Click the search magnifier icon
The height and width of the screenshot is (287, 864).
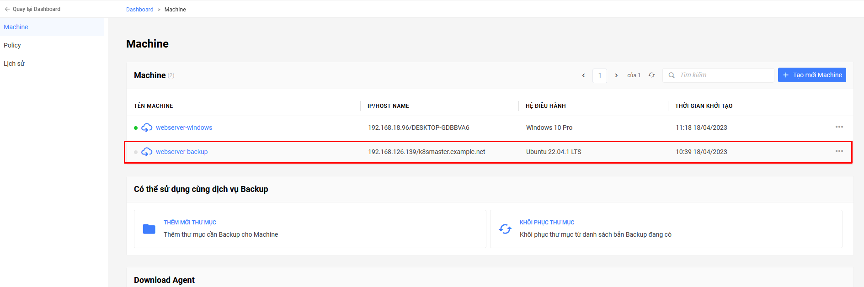[x=672, y=75]
